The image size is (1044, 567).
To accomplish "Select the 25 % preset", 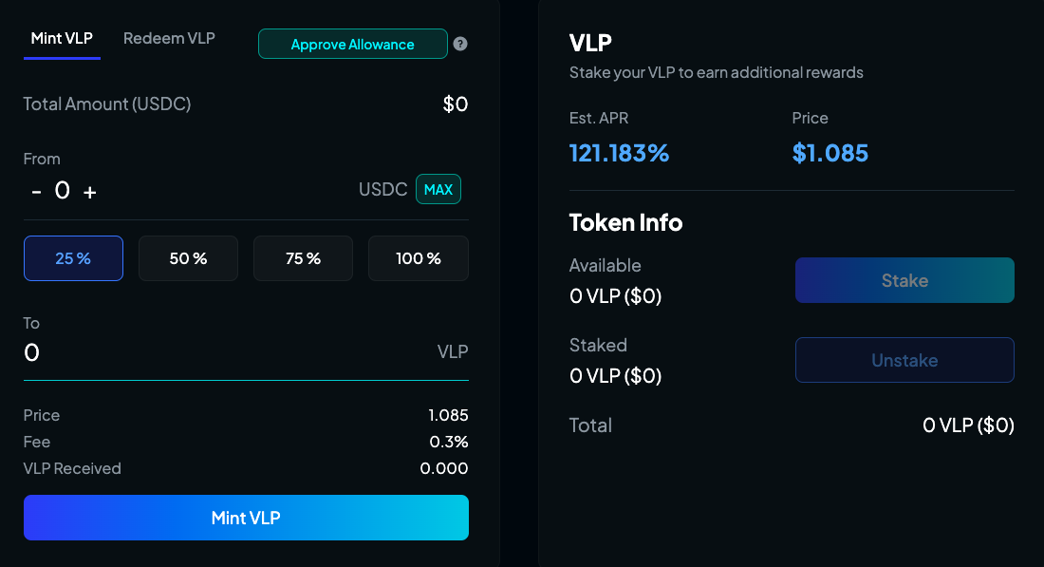I will point(73,258).
